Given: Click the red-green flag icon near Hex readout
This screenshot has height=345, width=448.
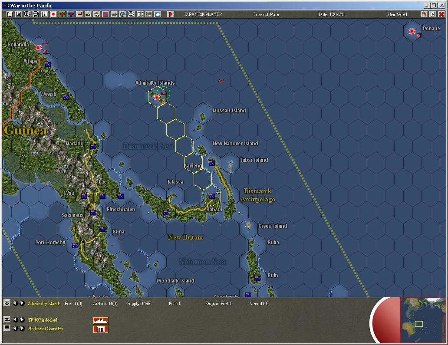Looking at the screenshot, I should (424, 14).
